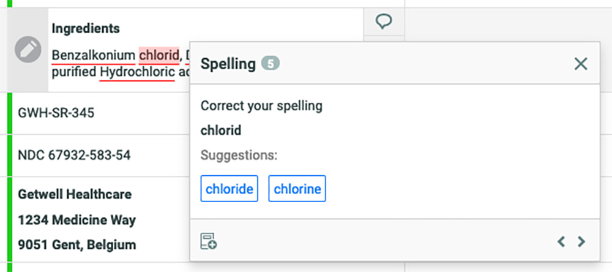Apply the "chloride" suggestion
This screenshot has height=272, width=612.
click(x=229, y=189)
